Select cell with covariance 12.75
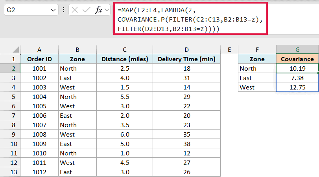The height and width of the screenshot is (177, 319). pyautogui.click(x=297, y=87)
